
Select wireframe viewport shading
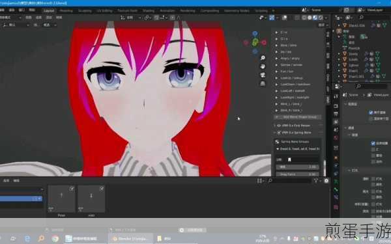click(304, 18)
